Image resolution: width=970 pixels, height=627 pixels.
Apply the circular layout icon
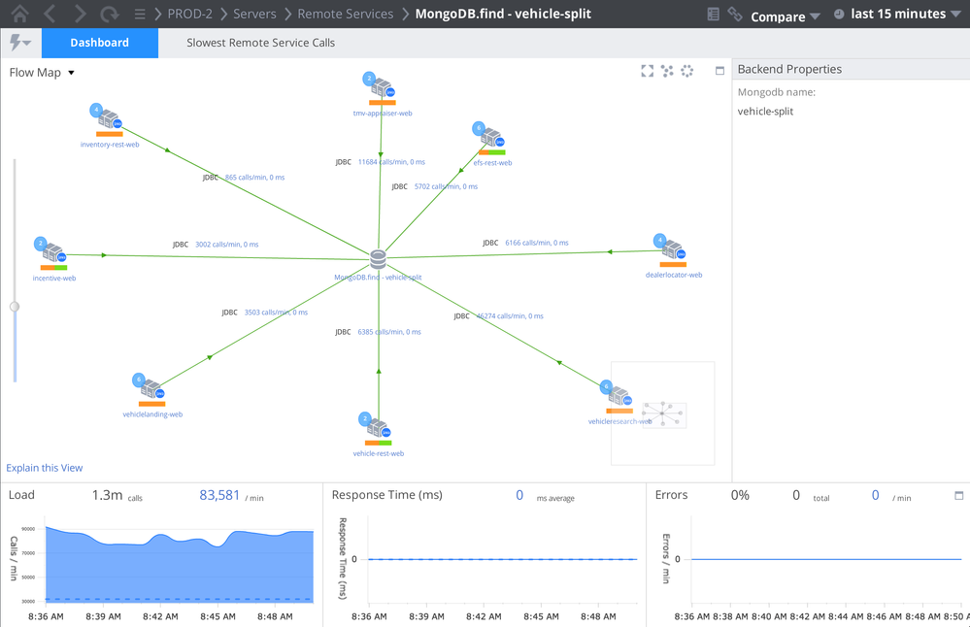pos(686,71)
